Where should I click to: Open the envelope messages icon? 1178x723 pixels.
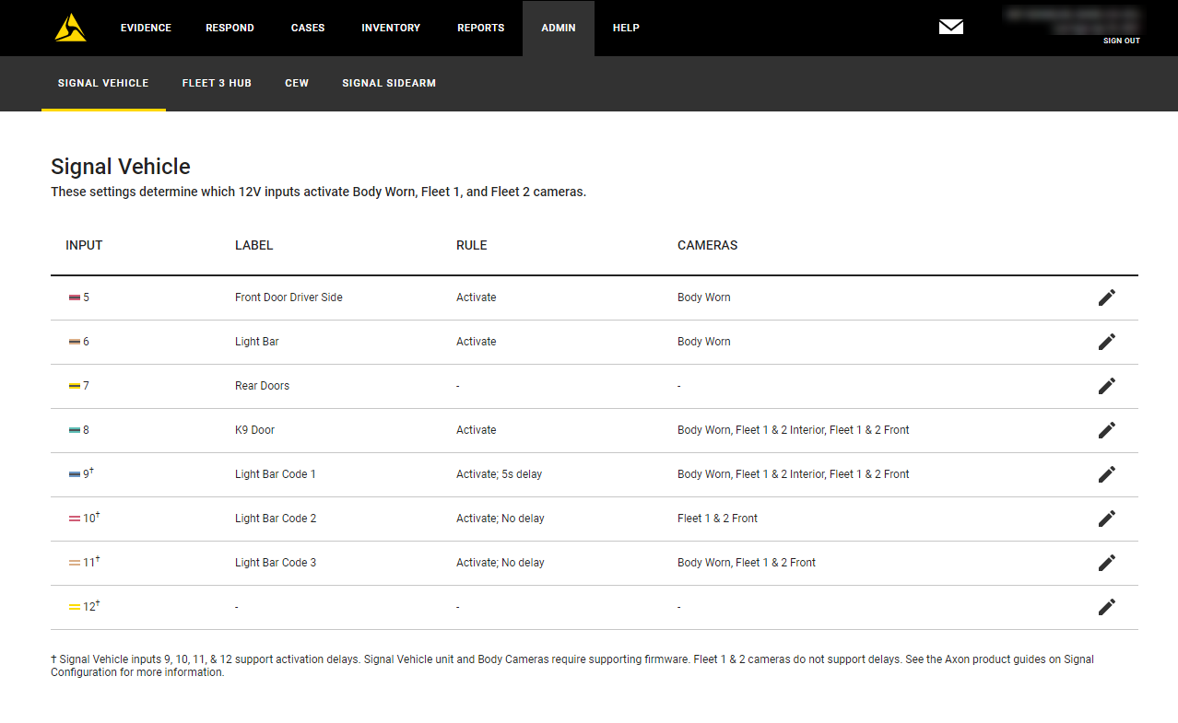[951, 27]
